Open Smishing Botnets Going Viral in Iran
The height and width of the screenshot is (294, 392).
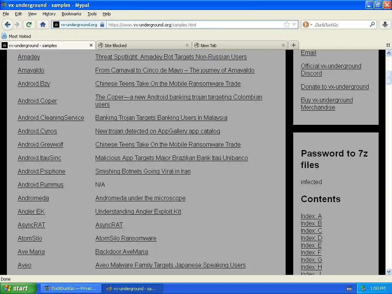click(143, 171)
